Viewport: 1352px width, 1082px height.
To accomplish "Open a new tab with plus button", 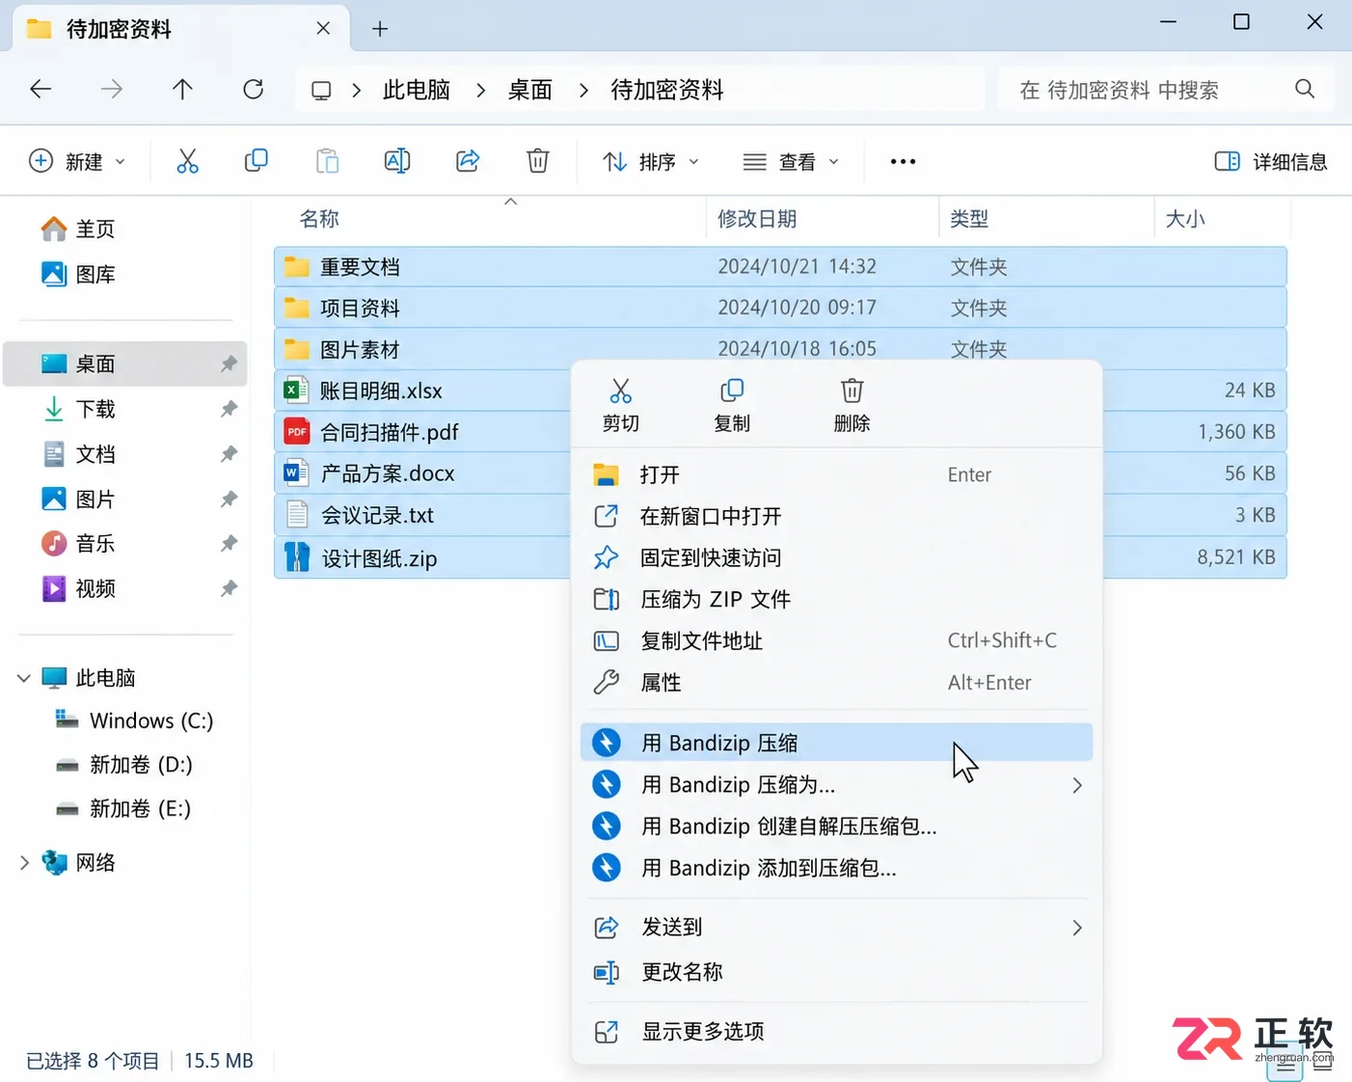I will click(x=380, y=29).
